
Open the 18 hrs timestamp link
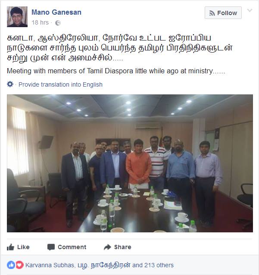click(40, 22)
